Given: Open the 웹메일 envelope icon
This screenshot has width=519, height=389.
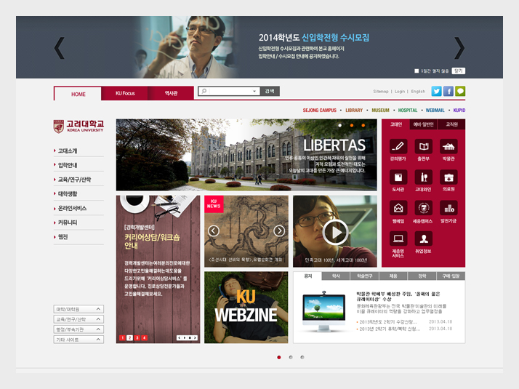Looking at the screenshot, I should (x=398, y=208).
